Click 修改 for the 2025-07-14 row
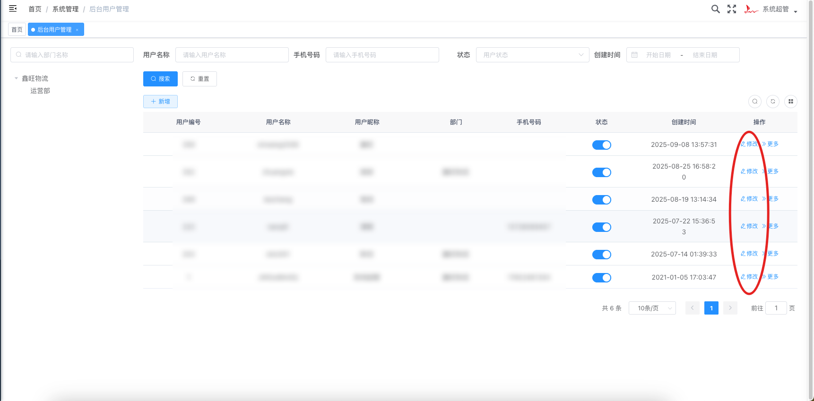 [749, 254]
